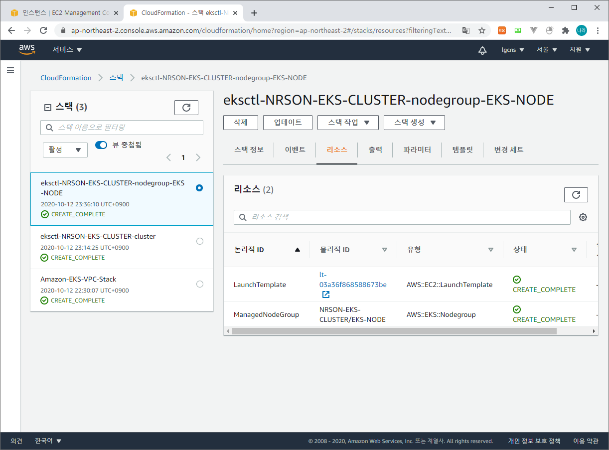Click the AWS logo home icon
The height and width of the screenshot is (450, 609).
[27, 49]
